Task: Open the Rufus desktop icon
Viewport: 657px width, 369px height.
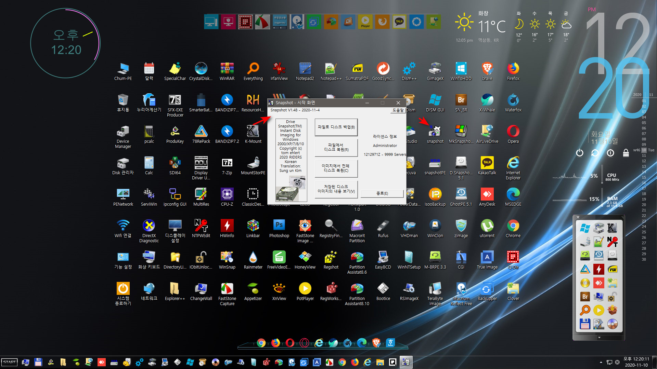Action: coord(383,229)
